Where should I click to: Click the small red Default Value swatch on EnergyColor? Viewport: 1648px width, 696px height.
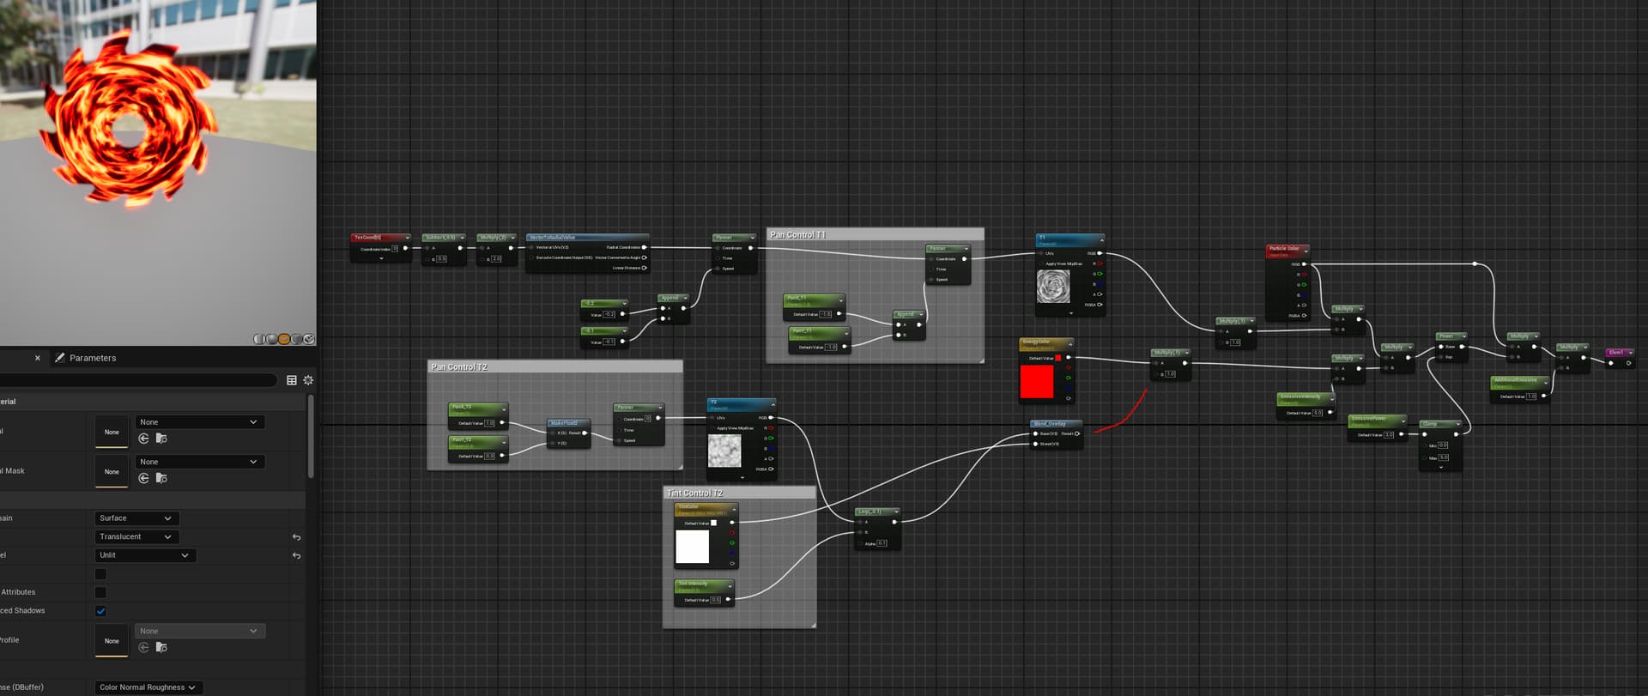click(1057, 358)
